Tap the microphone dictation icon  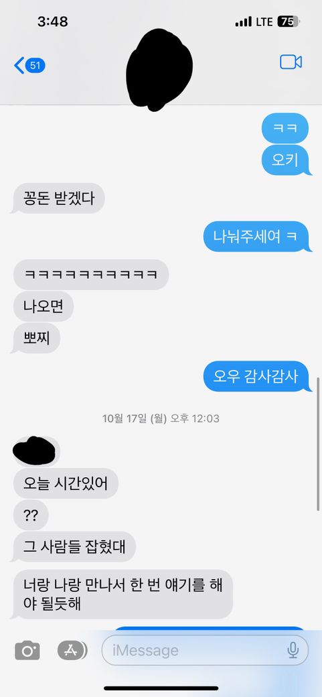[293, 650]
